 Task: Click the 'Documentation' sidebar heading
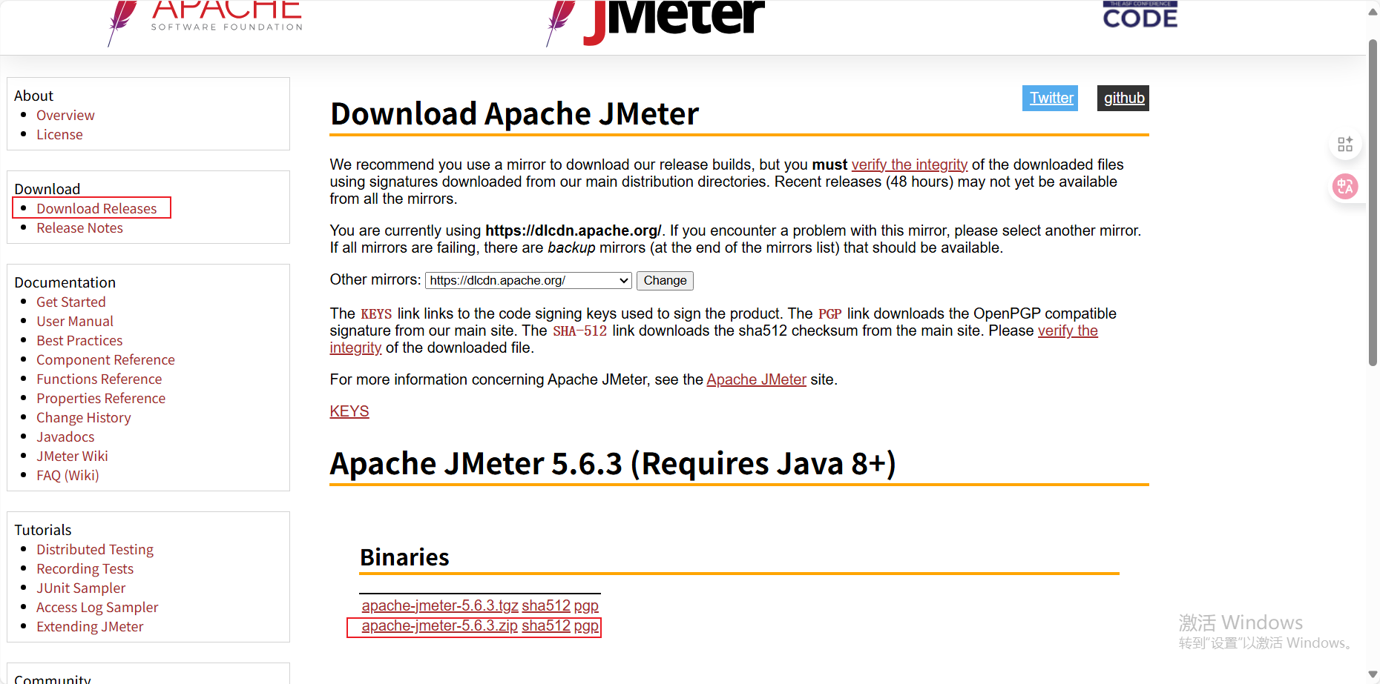[65, 282]
